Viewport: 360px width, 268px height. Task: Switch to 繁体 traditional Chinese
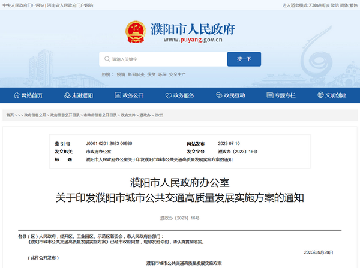353,5
